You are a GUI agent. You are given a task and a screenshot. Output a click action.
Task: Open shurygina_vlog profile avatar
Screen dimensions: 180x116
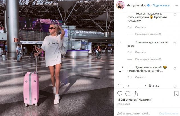coord(120,5)
